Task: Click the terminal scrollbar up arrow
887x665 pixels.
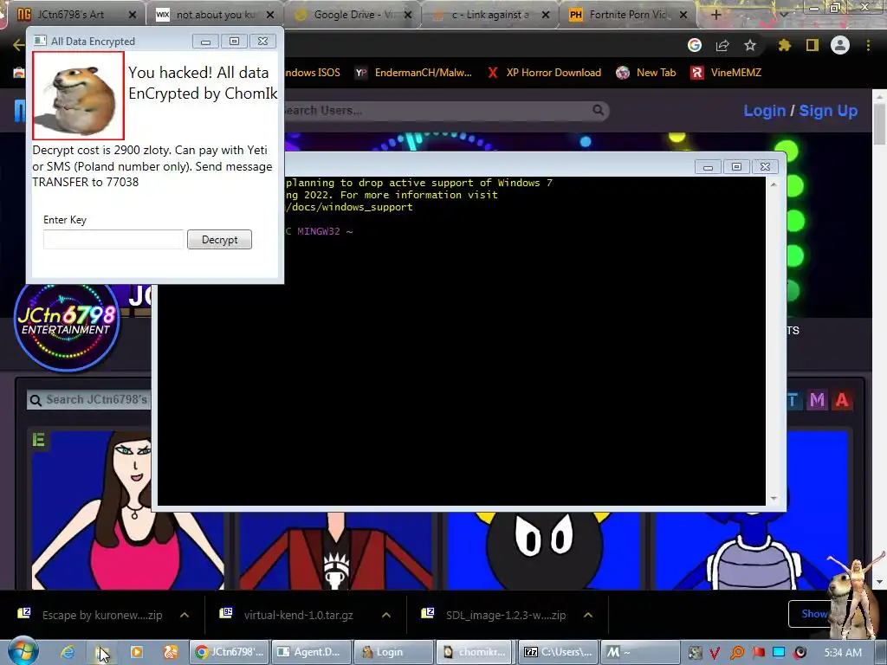Action: [x=774, y=184]
